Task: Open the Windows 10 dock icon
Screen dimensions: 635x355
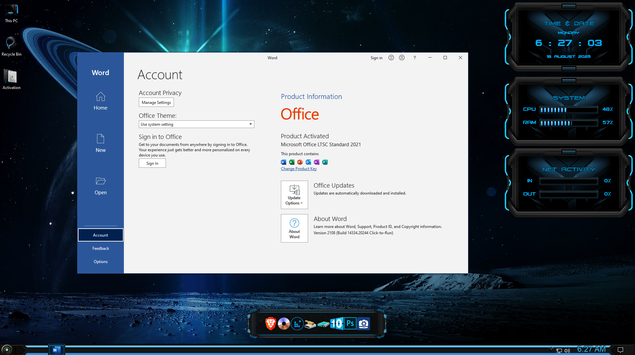Action: click(x=337, y=324)
